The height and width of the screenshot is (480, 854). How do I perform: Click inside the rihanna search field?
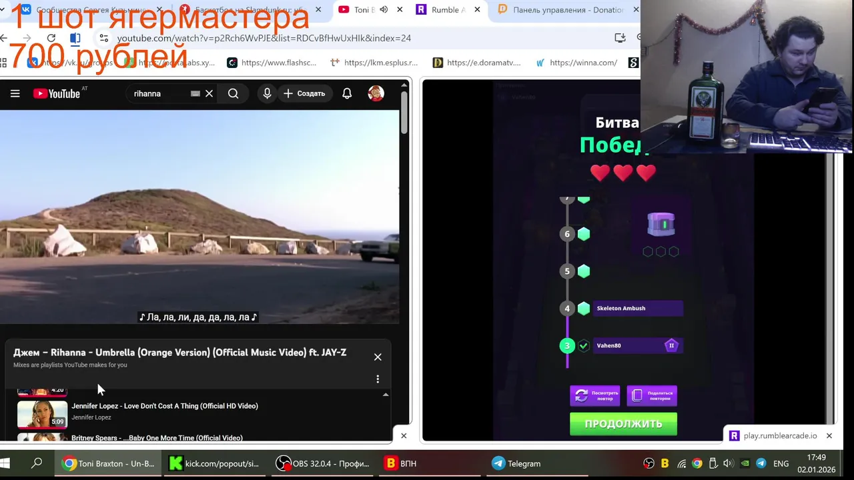[x=160, y=93]
